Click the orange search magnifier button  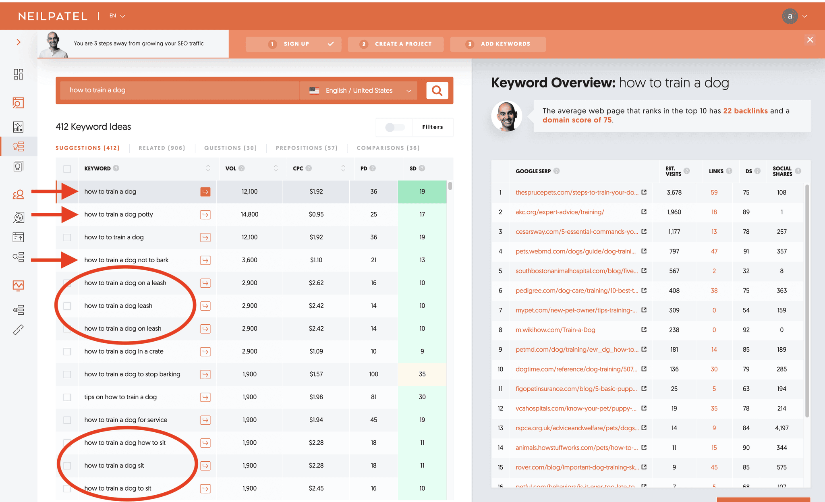pyautogui.click(x=437, y=90)
